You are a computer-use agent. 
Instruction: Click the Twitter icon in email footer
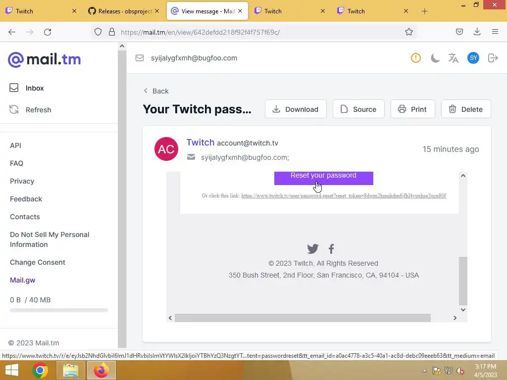coord(313,249)
